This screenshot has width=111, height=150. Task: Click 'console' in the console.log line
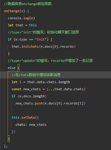pyautogui.click(x=14, y=18)
